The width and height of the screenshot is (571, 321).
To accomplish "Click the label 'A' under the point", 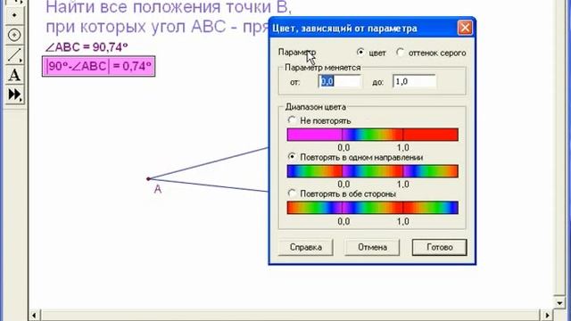I will click(157, 189).
